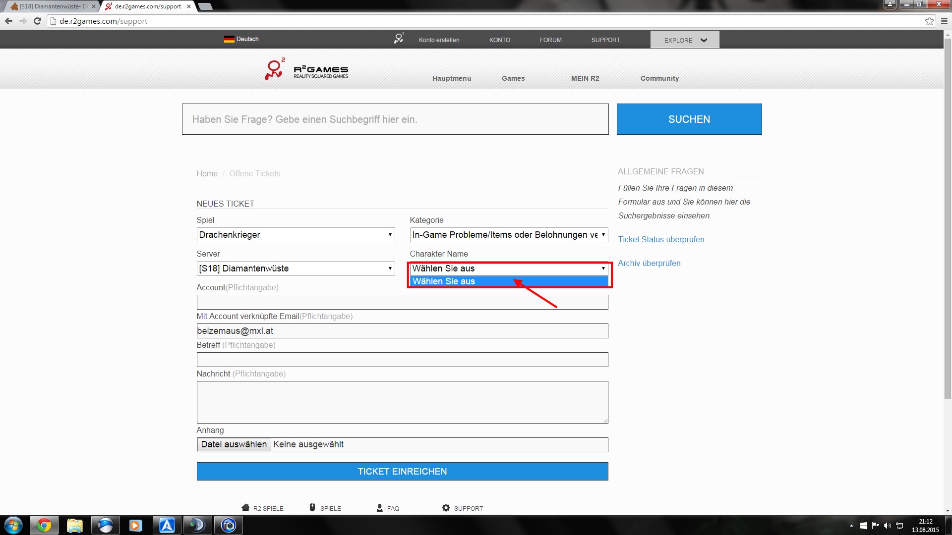The image size is (952, 535).
Task: Switch to the Diamantenwüste browser tab
Action: pos(52,6)
